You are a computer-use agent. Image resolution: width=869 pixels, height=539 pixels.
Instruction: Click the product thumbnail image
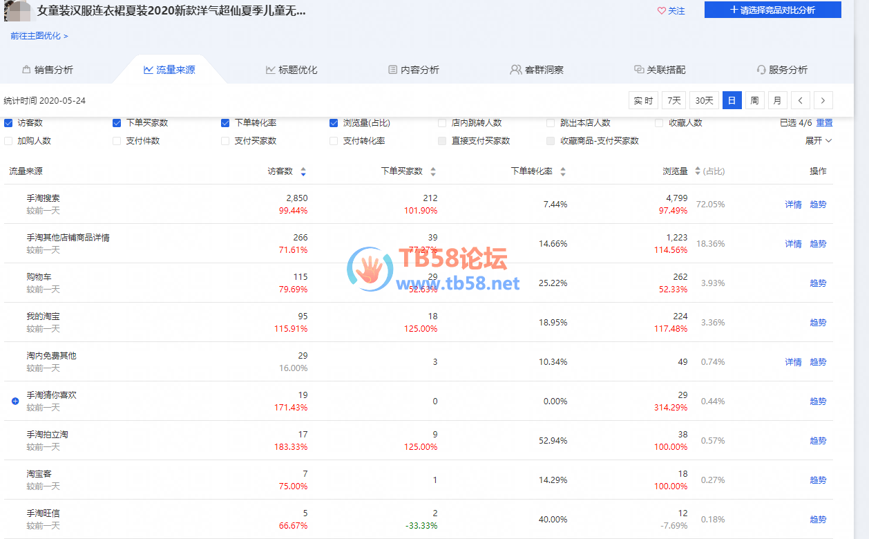click(17, 10)
